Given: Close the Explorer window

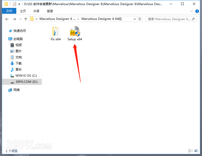Looking at the screenshot, I should pyautogui.click(x=194, y=4).
